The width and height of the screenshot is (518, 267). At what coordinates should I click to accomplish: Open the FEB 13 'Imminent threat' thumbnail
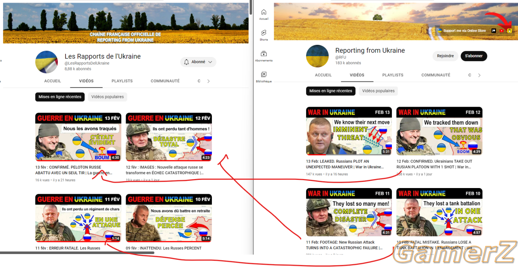pyautogui.click(x=349, y=131)
